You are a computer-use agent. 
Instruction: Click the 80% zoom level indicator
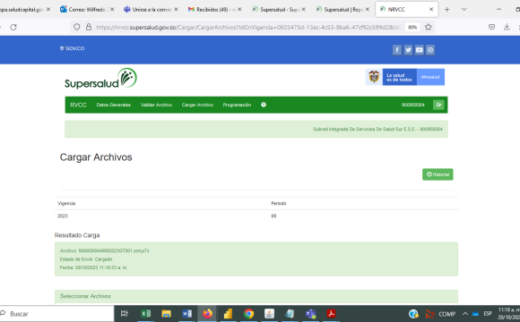click(412, 27)
